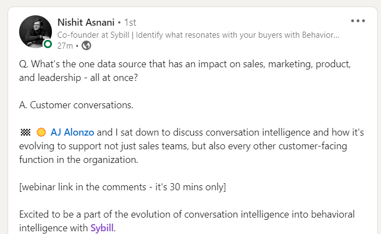
Task: Open Nishit Asnani's profile photo
Action: [x=36, y=31]
